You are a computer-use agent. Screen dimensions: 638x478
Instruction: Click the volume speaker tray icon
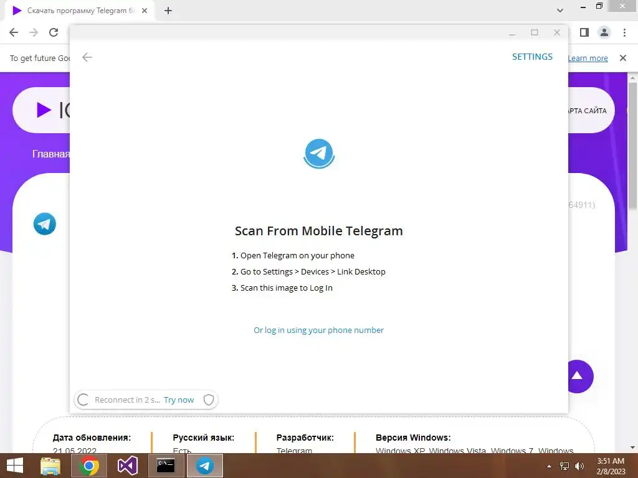pos(579,466)
